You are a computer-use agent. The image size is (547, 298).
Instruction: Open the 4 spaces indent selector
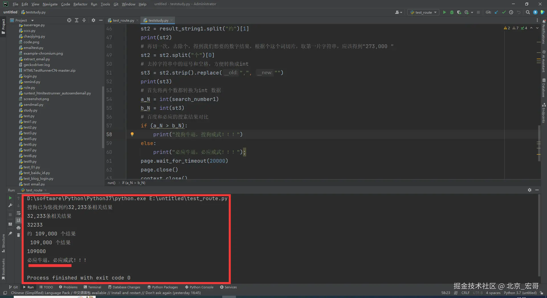[x=493, y=293]
